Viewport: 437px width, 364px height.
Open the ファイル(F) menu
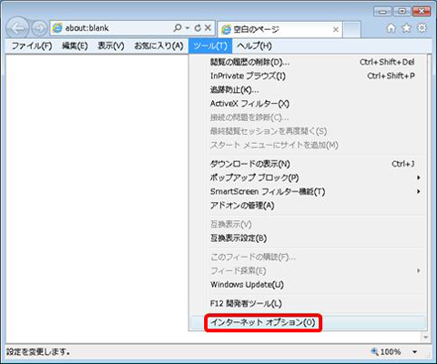tap(32, 45)
